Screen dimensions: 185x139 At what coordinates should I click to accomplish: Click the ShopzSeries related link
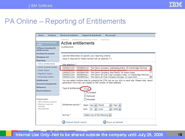[43, 109]
